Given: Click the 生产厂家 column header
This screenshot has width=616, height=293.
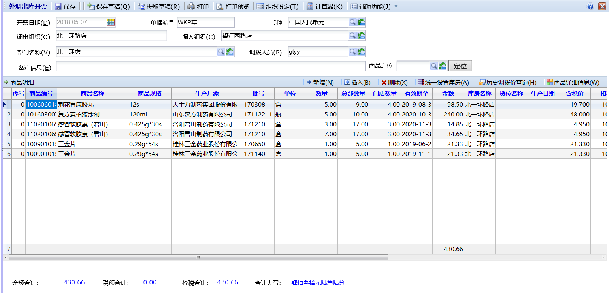Looking at the screenshot, I should (207, 94).
